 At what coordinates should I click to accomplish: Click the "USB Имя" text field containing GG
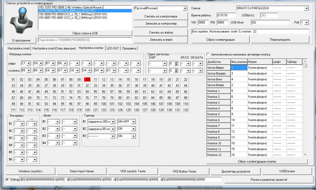[x=270, y=23]
